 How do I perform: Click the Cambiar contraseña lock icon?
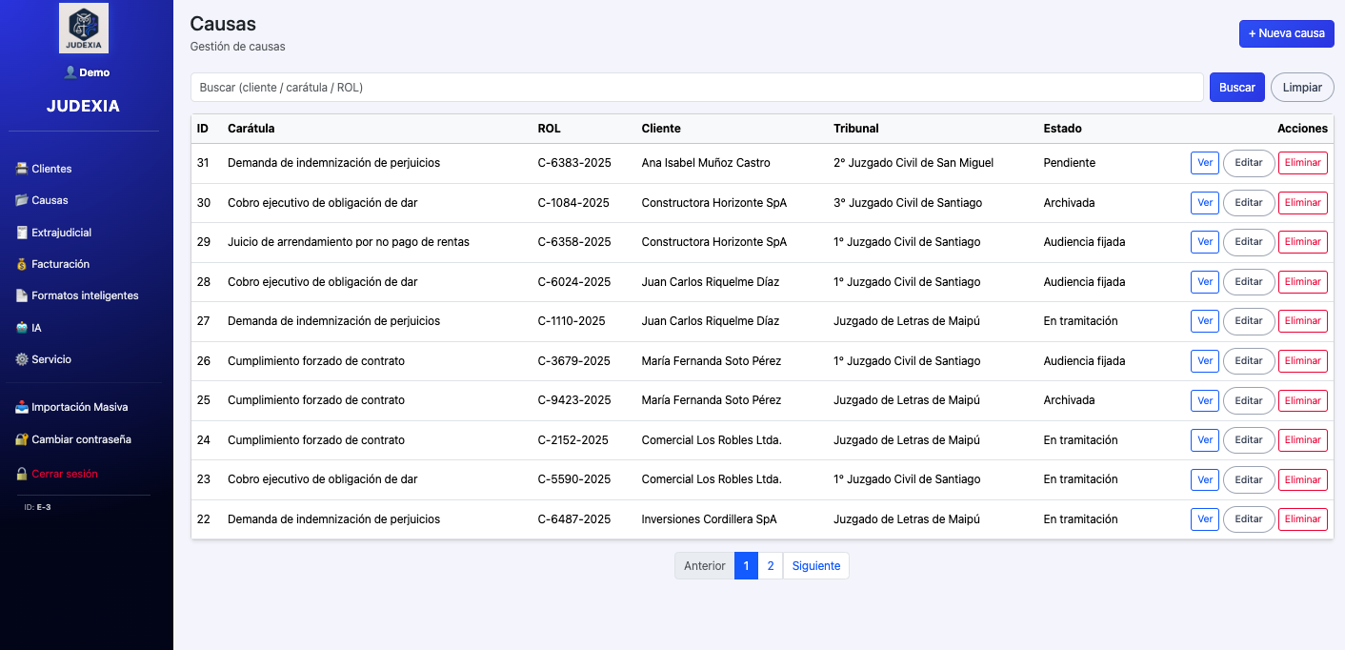tap(22, 439)
